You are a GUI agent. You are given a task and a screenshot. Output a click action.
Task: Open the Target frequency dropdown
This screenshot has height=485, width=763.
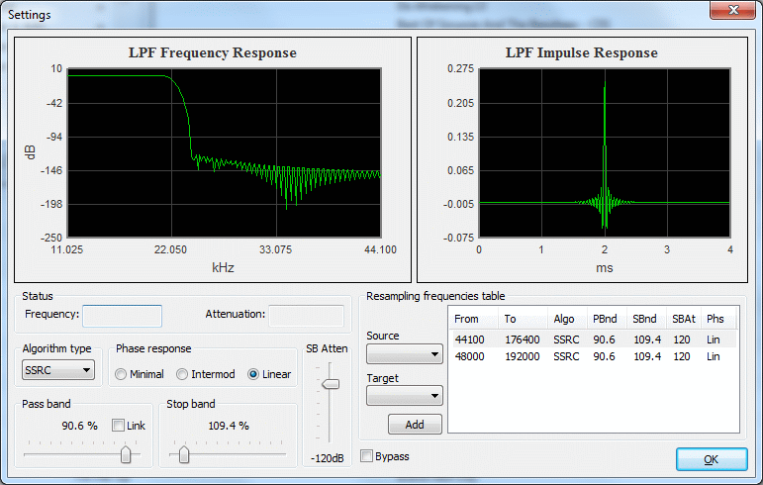tap(405, 396)
